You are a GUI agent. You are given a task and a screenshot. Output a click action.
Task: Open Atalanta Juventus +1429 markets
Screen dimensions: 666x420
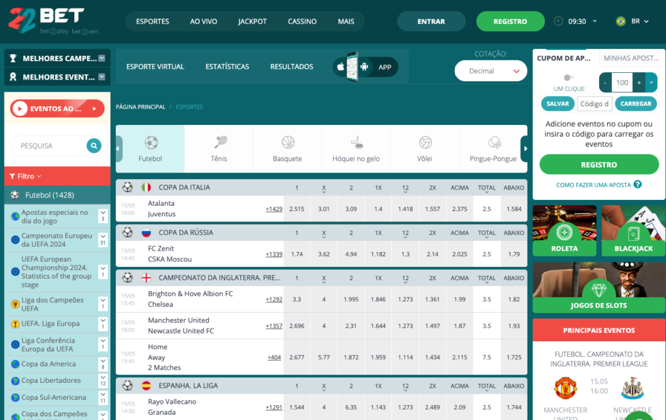click(274, 209)
